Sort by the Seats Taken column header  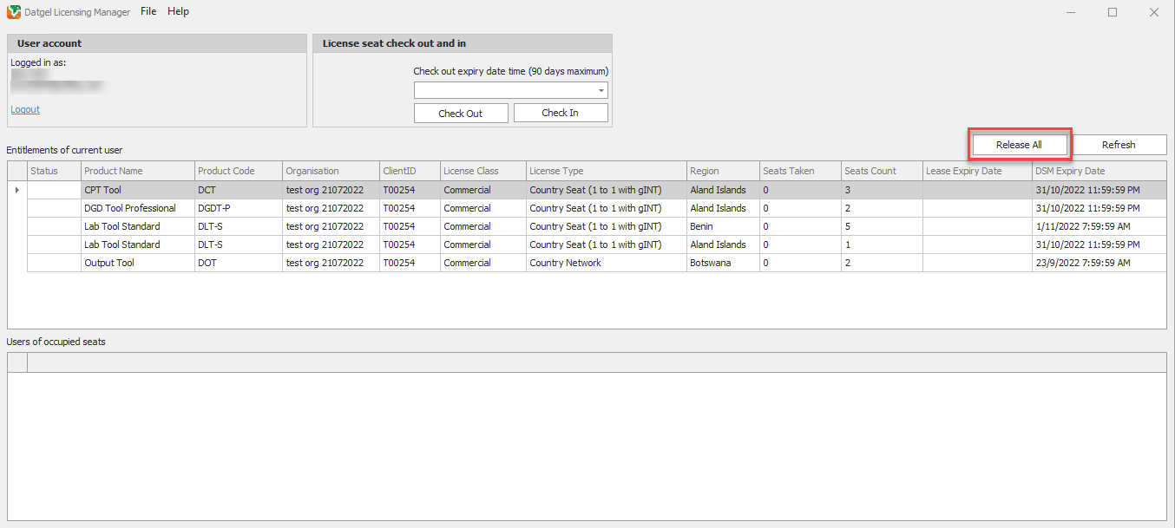pyautogui.click(x=800, y=171)
